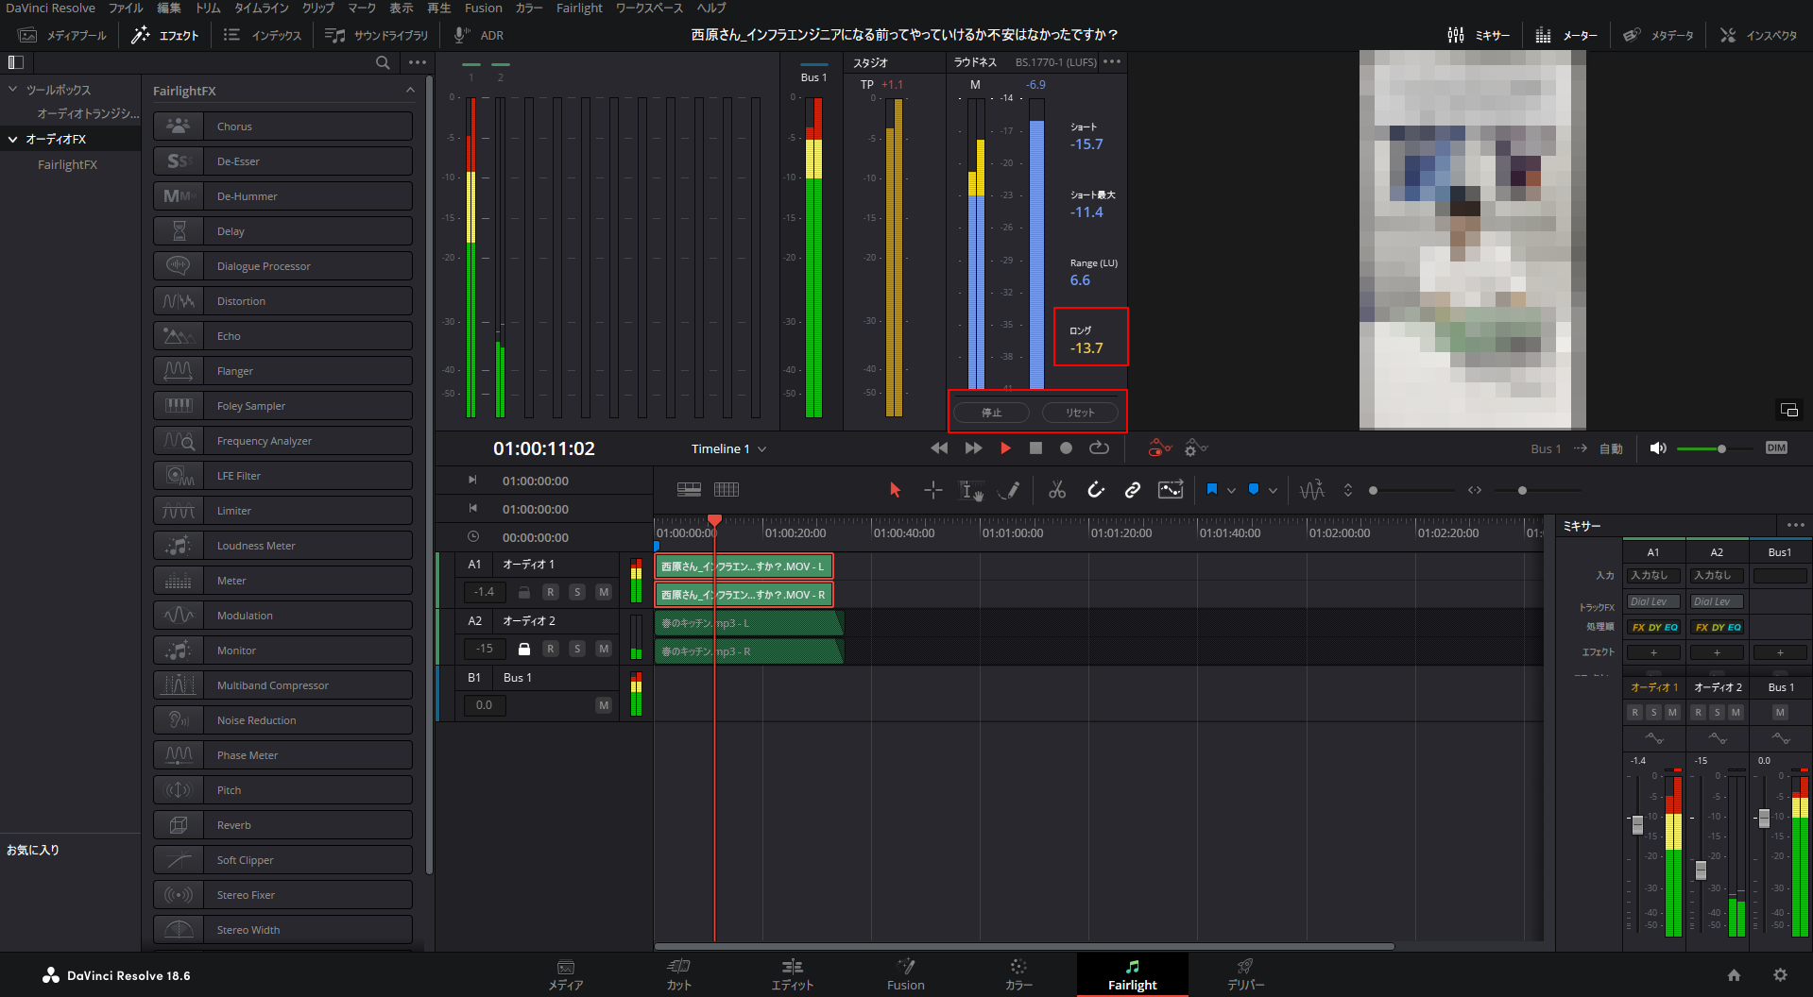The width and height of the screenshot is (1813, 997).
Task: Select the pointer selection tool
Action: coord(895,490)
